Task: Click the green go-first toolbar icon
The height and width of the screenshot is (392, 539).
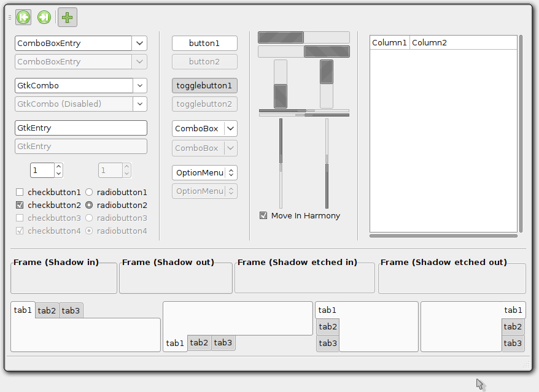Action: coord(23,17)
